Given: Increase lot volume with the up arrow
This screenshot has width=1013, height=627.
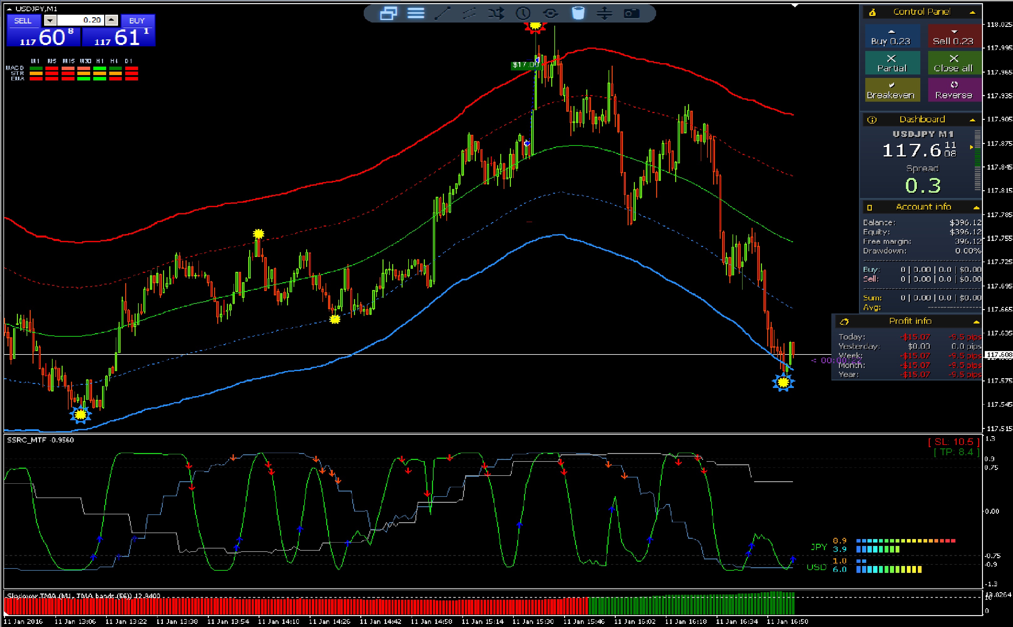Looking at the screenshot, I should point(111,20).
